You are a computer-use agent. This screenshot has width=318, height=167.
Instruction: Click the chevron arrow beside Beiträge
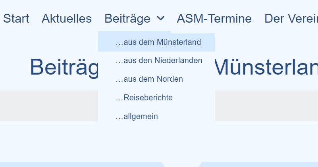click(x=160, y=18)
